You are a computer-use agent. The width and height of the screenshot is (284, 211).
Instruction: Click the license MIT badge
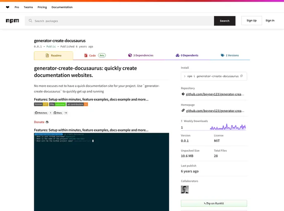41,104
